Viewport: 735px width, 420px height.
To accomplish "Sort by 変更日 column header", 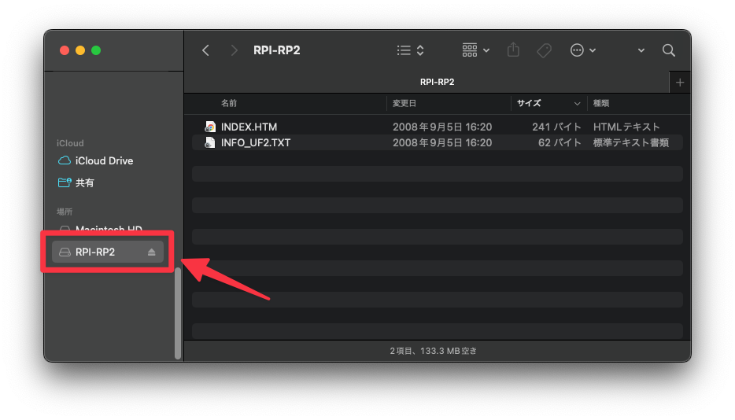I will coord(404,103).
